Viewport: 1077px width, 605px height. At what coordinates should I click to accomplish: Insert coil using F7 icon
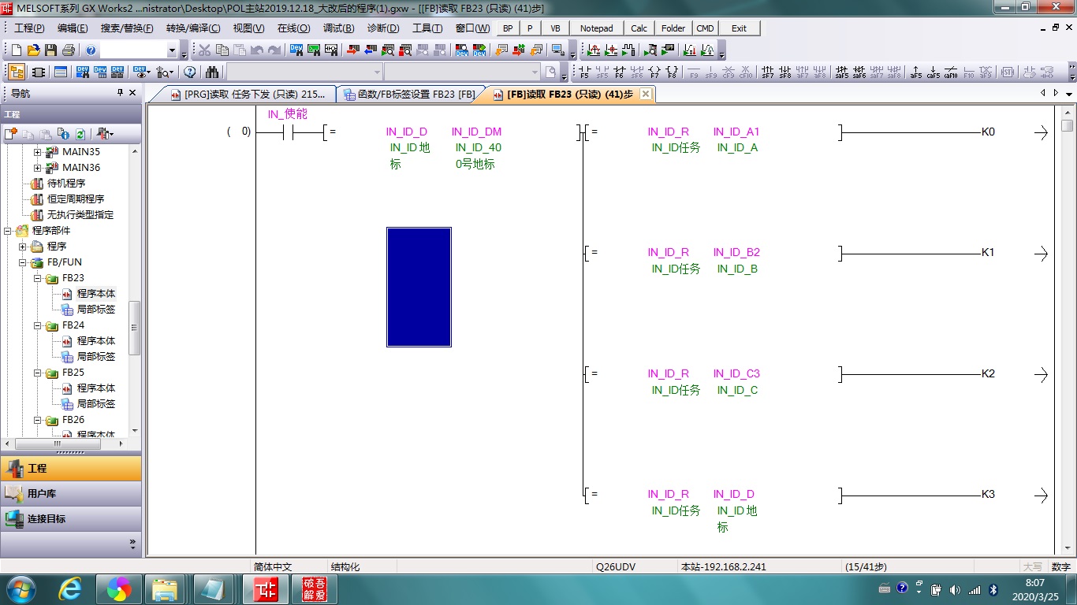point(654,72)
